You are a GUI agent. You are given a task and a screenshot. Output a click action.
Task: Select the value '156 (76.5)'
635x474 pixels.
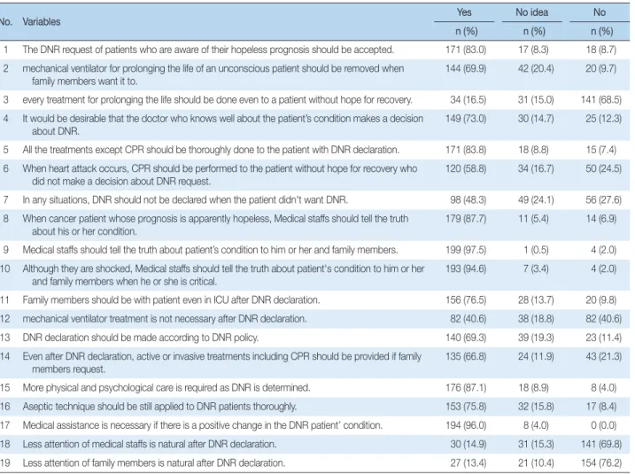[x=466, y=299]
